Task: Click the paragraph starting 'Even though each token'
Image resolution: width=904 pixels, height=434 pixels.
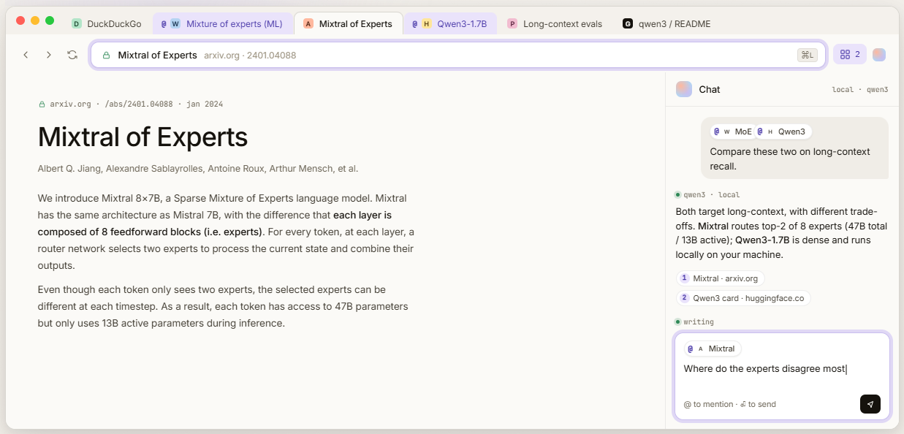Action: tap(223, 306)
